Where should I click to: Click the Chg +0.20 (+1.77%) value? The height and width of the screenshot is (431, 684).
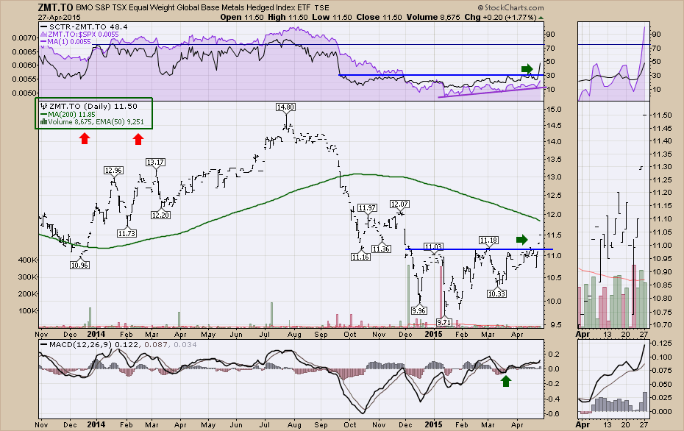[500, 18]
